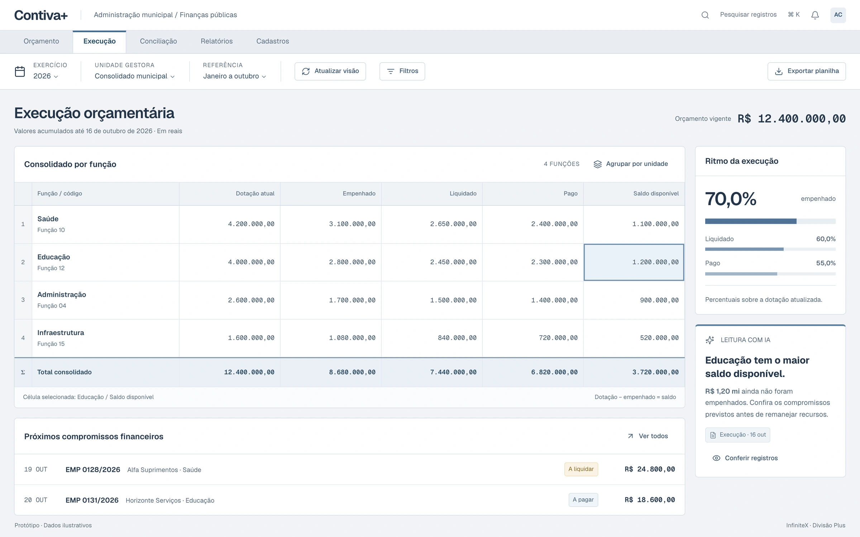Click the search magnifier icon
860x537 pixels.
click(x=705, y=15)
